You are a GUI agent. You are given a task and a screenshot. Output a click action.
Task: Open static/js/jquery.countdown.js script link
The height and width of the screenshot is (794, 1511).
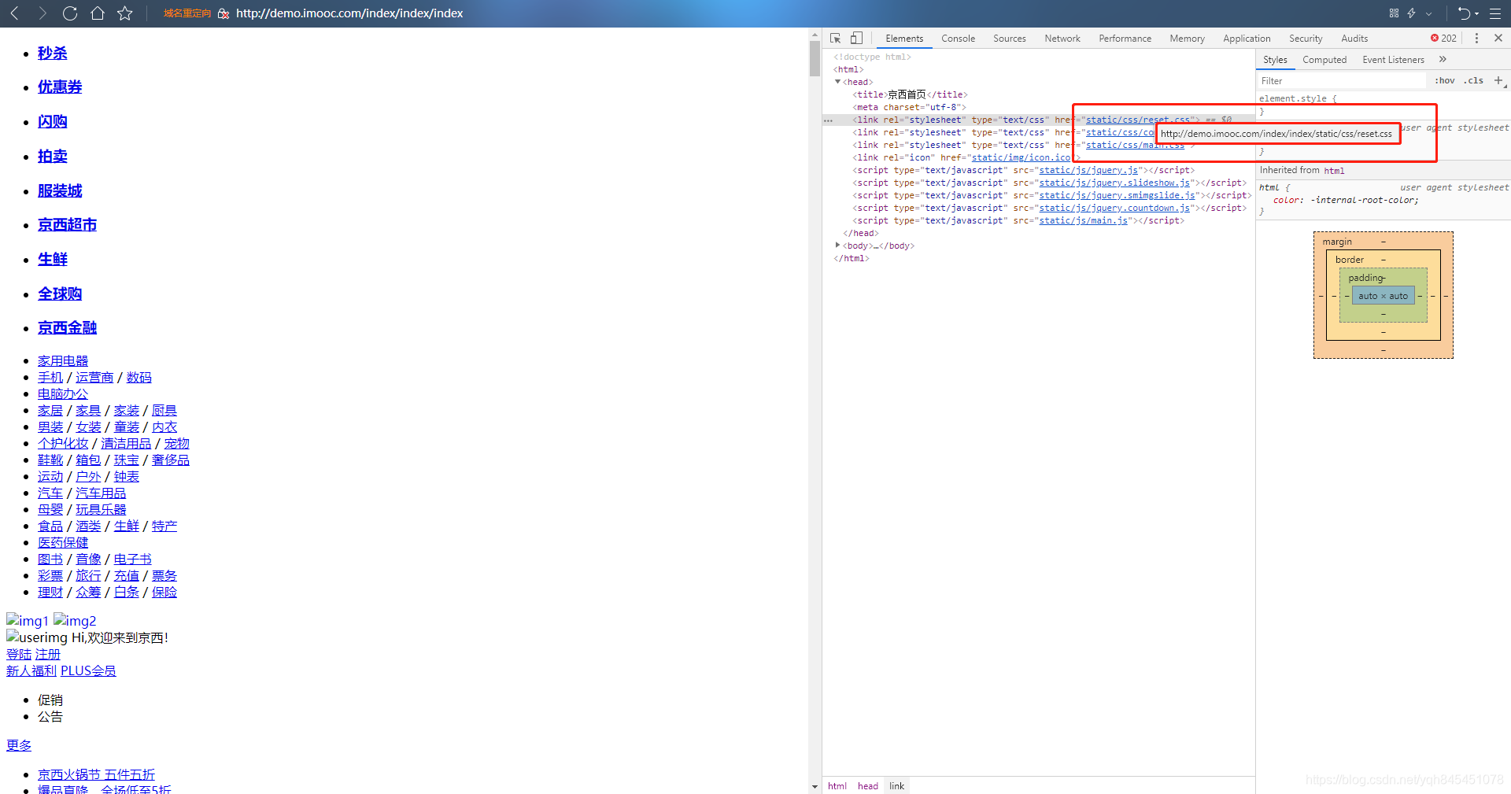1114,208
